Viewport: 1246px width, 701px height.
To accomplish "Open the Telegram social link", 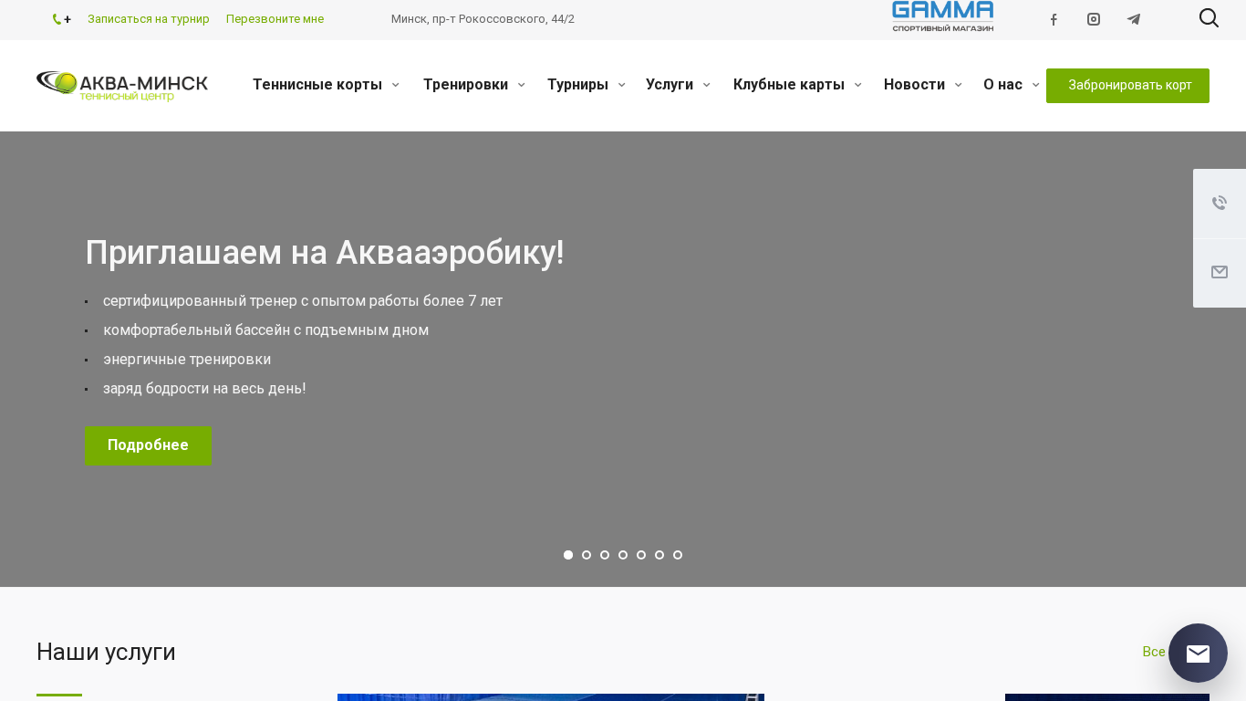I will [x=1134, y=19].
